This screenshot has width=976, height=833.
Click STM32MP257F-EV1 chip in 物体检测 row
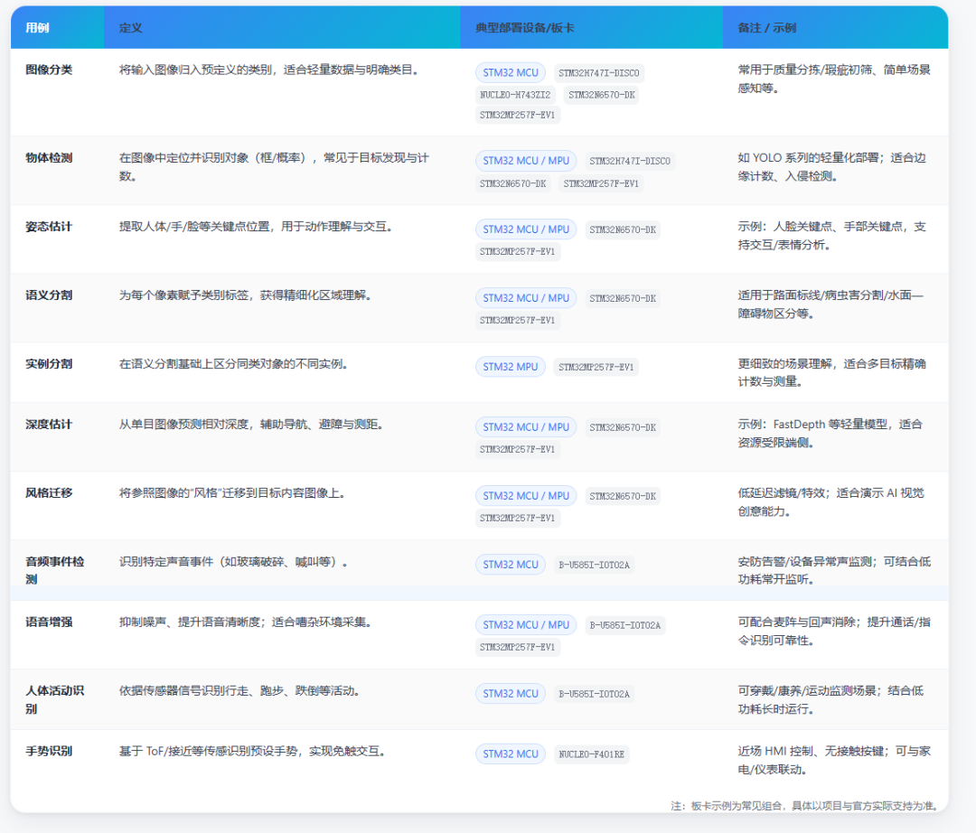(601, 183)
